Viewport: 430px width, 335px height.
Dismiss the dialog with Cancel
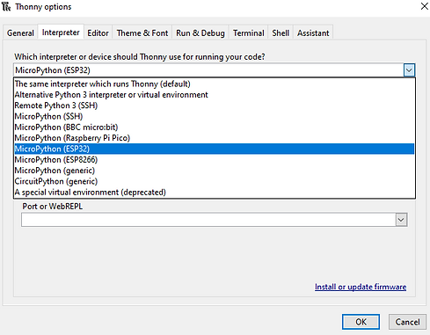407,322
